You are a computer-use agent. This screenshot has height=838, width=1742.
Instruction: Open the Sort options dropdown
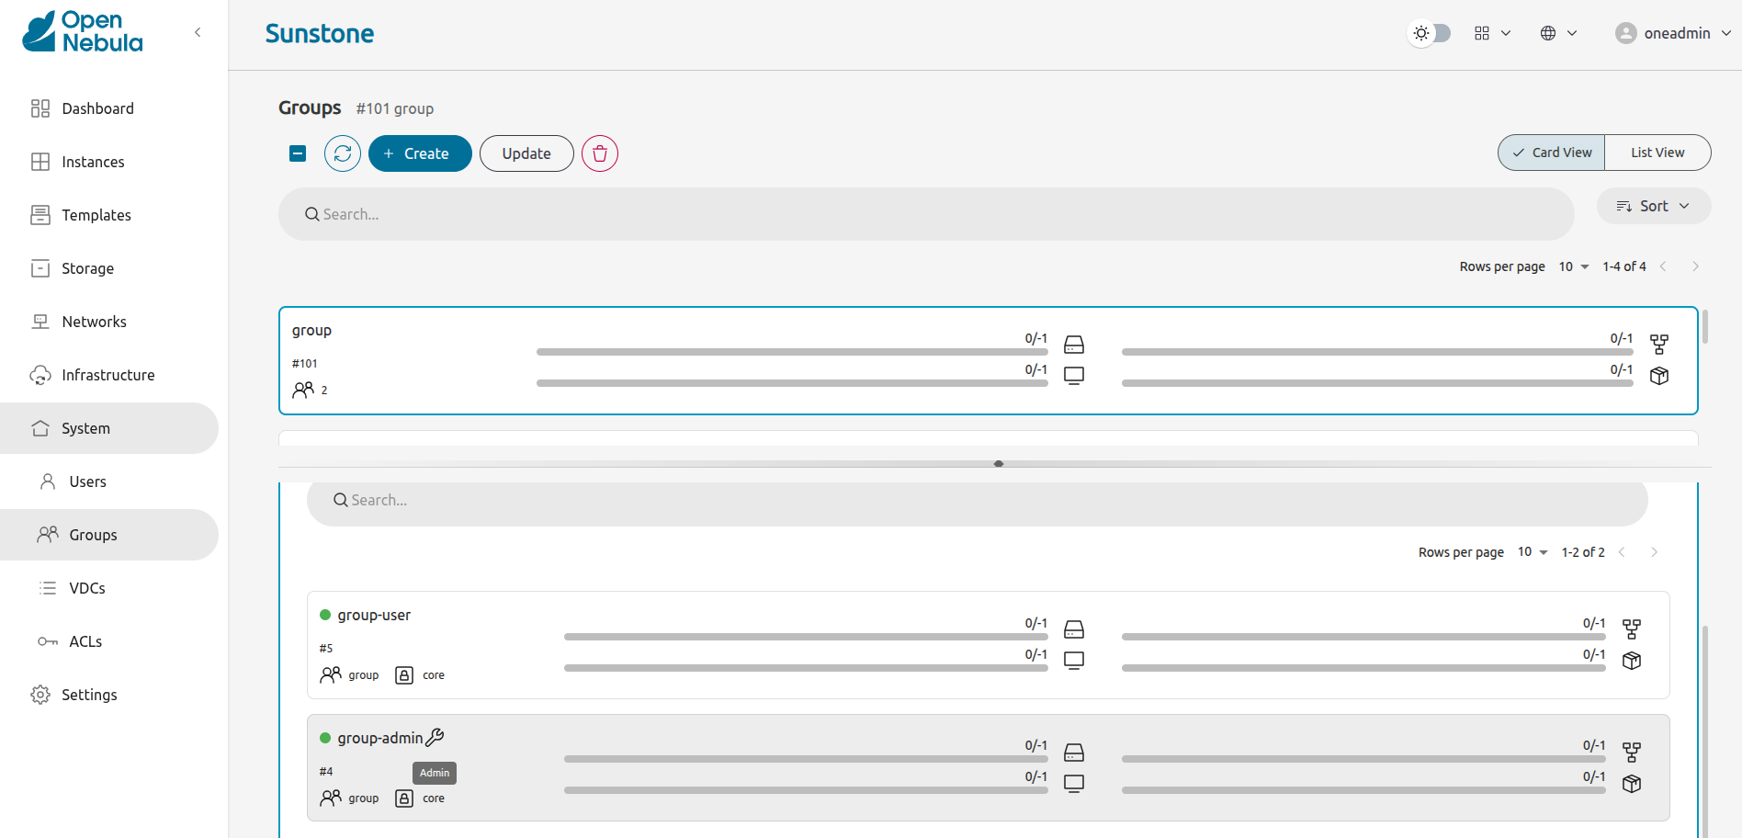tap(1653, 206)
